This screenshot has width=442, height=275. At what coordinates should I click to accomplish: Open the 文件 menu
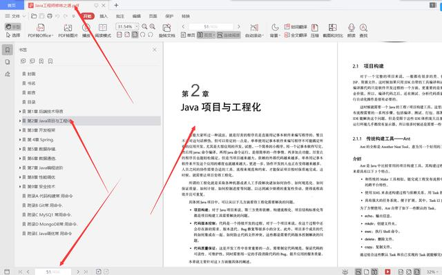[15, 16]
